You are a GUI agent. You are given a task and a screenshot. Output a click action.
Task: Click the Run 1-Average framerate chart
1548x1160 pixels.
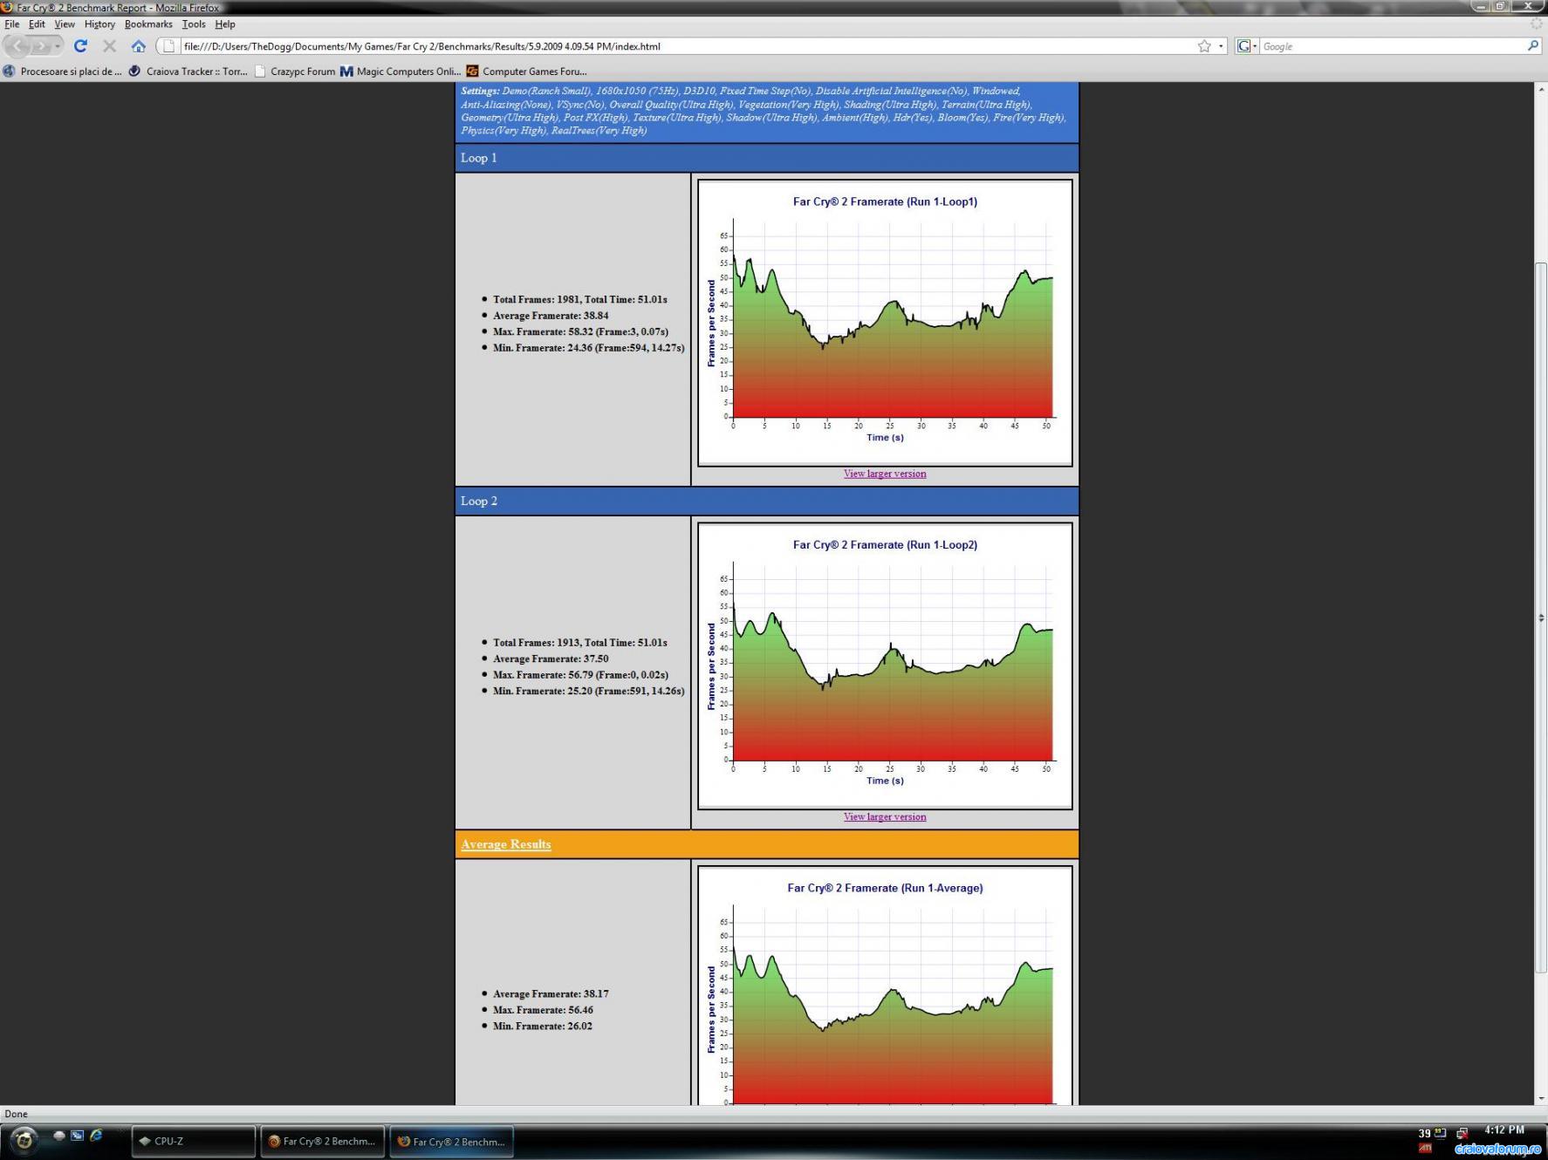click(885, 986)
